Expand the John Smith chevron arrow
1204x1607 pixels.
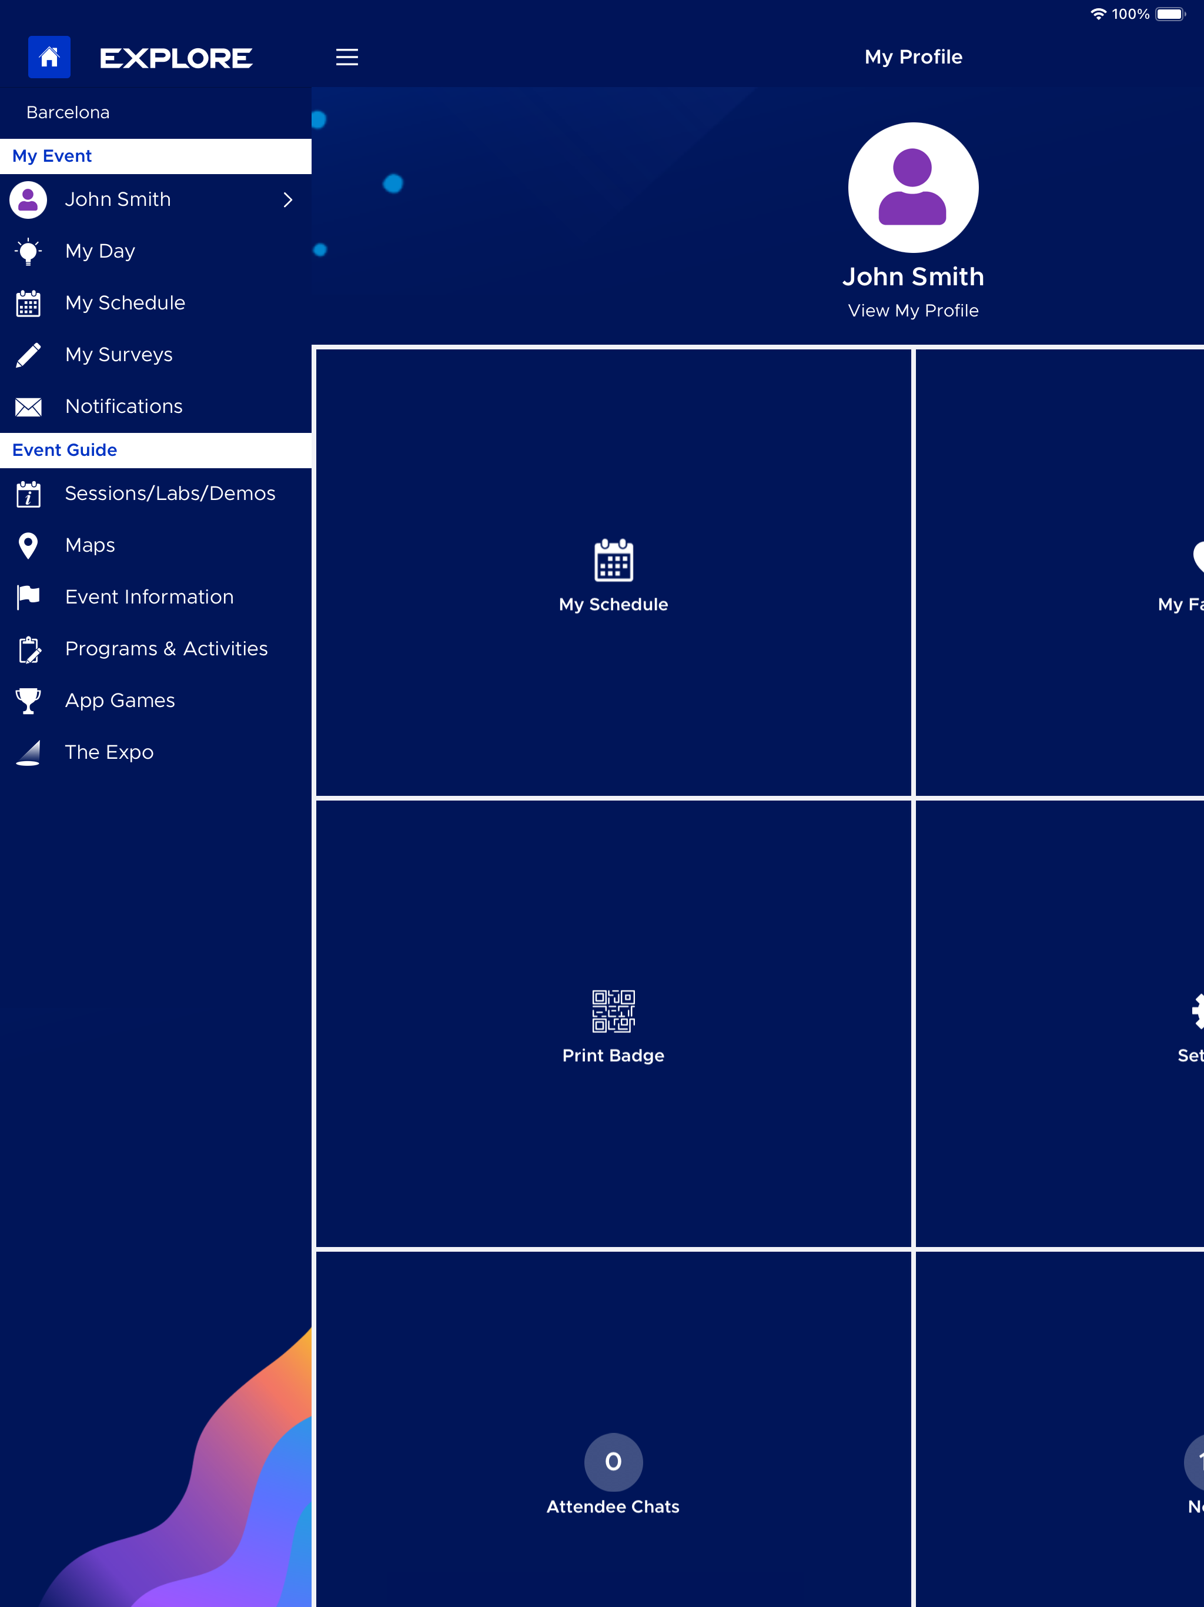tap(288, 200)
